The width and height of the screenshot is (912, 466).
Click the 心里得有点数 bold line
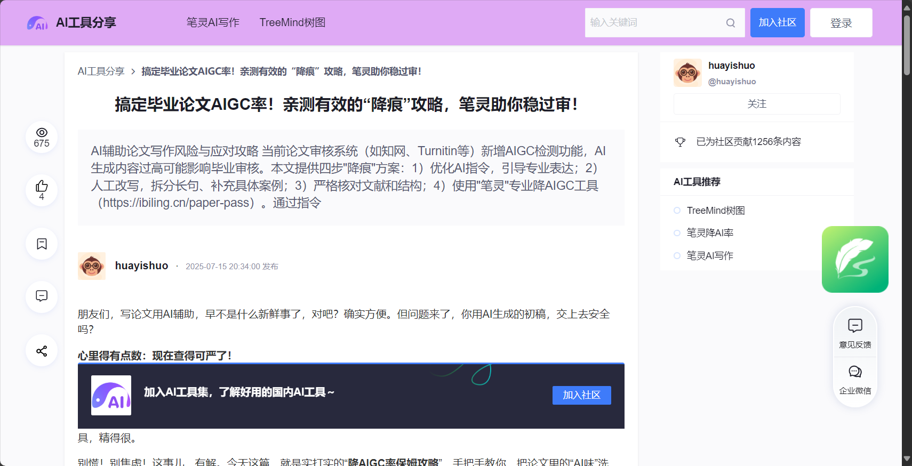click(155, 356)
